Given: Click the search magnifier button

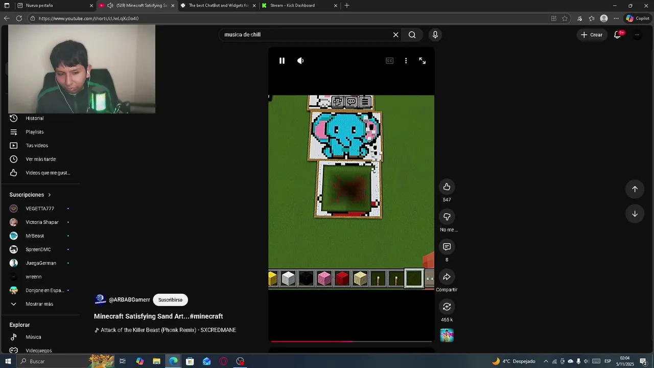Looking at the screenshot, I should click(412, 35).
